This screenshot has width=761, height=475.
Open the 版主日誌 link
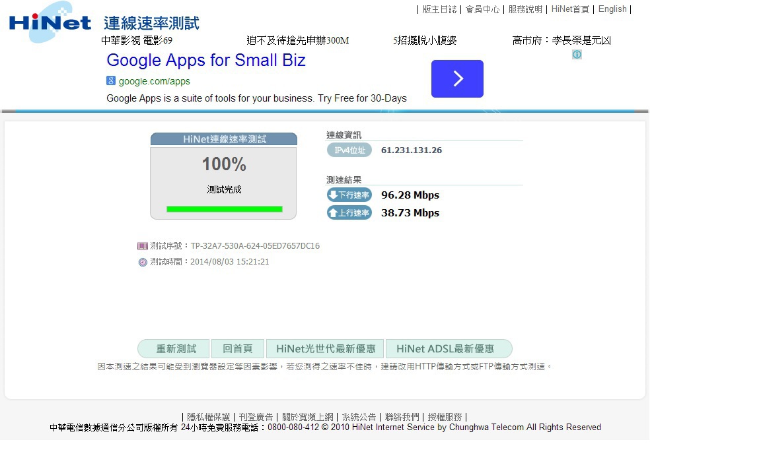[x=439, y=9]
